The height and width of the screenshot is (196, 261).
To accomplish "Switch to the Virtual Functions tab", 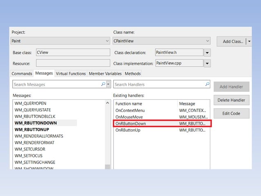I will (x=71, y=74).
